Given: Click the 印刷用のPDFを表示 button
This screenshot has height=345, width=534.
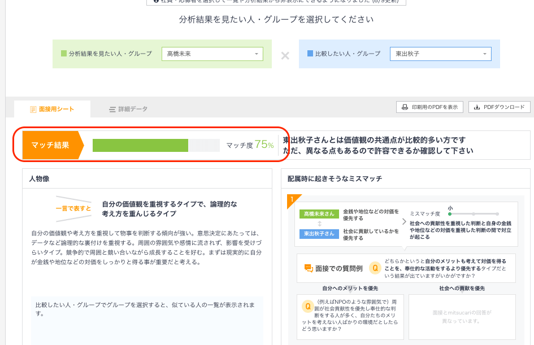Looking at the screenshot, I should pyautogui.click(x=431, y=107).
